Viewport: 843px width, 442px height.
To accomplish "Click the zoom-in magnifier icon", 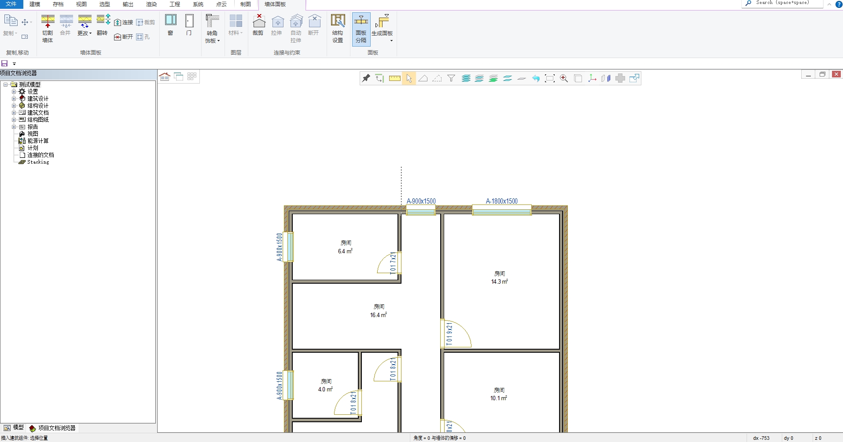I will [x=564, y=78].
